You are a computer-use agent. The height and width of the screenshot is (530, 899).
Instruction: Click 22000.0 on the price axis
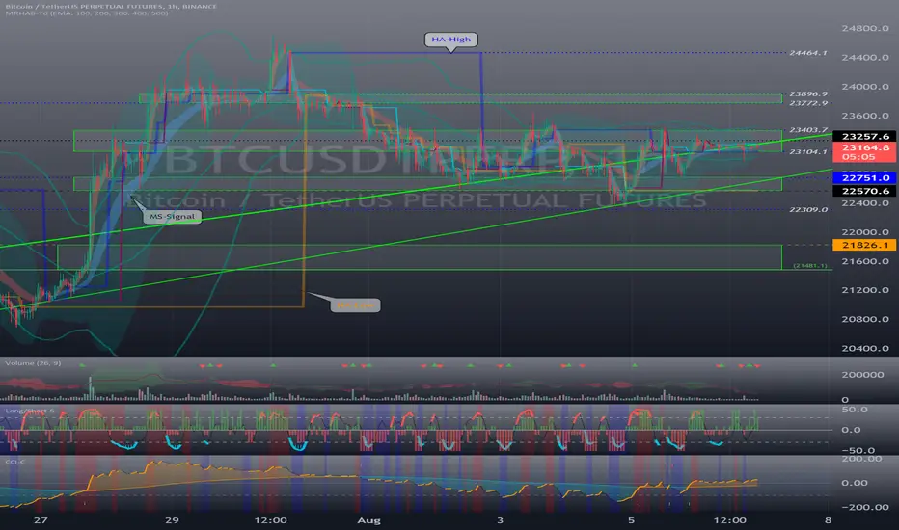(865, 232)
